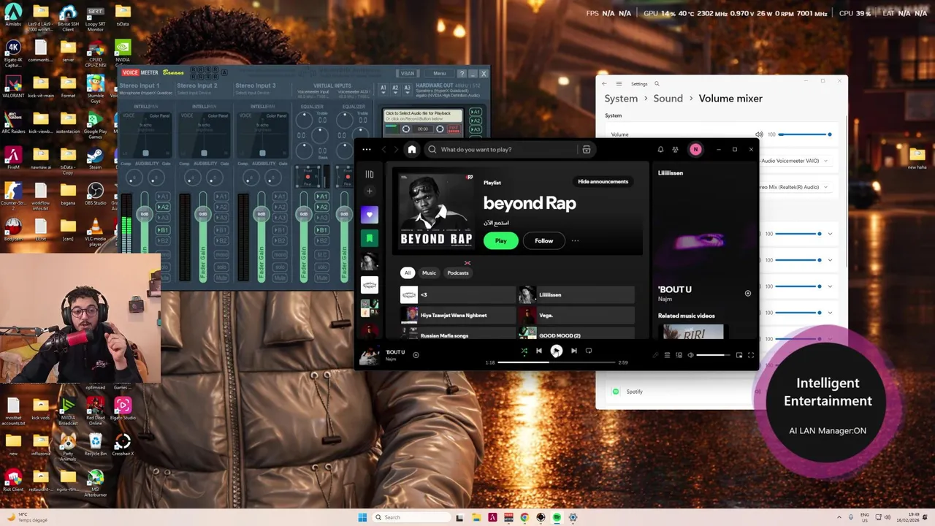The image size is (935, 526).
Task: Expand Your Library in Spotify sidebar
Action: coord(370,175)
